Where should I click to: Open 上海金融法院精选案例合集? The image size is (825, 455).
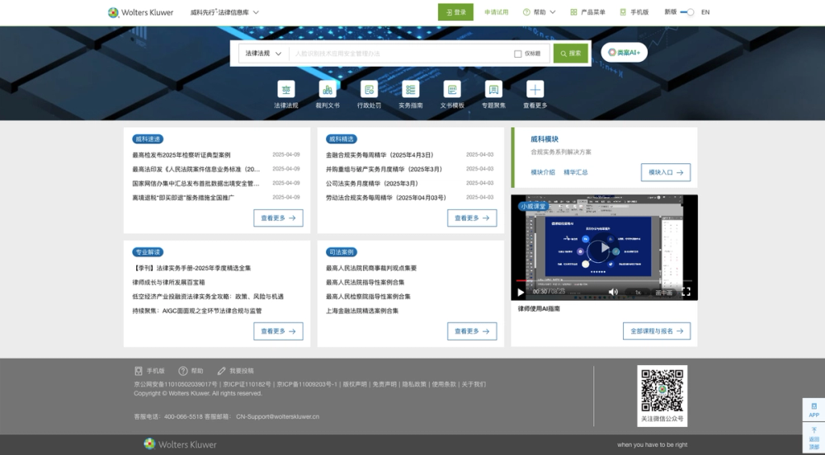tap(362, 311)
